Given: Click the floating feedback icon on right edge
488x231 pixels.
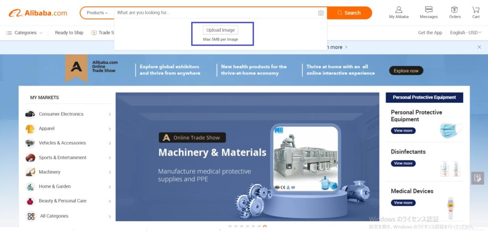Looking at the screenshot, I should tap(478, 178).
